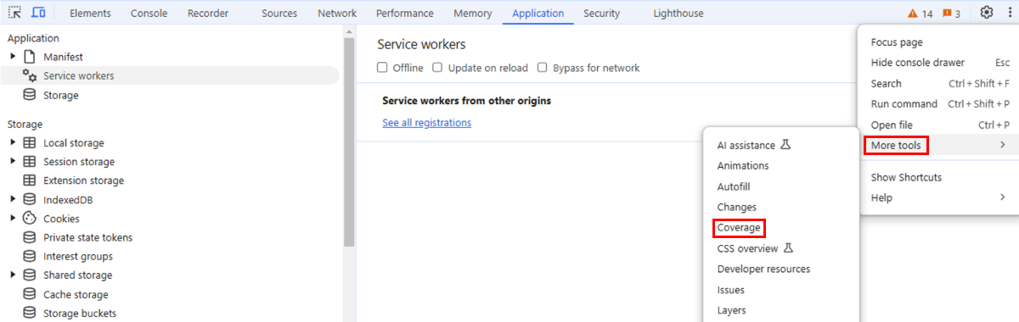Select the Application tab

click(538, 14)
